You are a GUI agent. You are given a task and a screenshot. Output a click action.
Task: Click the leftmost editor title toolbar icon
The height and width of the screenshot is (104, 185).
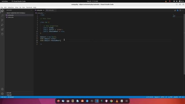point(175,10)
